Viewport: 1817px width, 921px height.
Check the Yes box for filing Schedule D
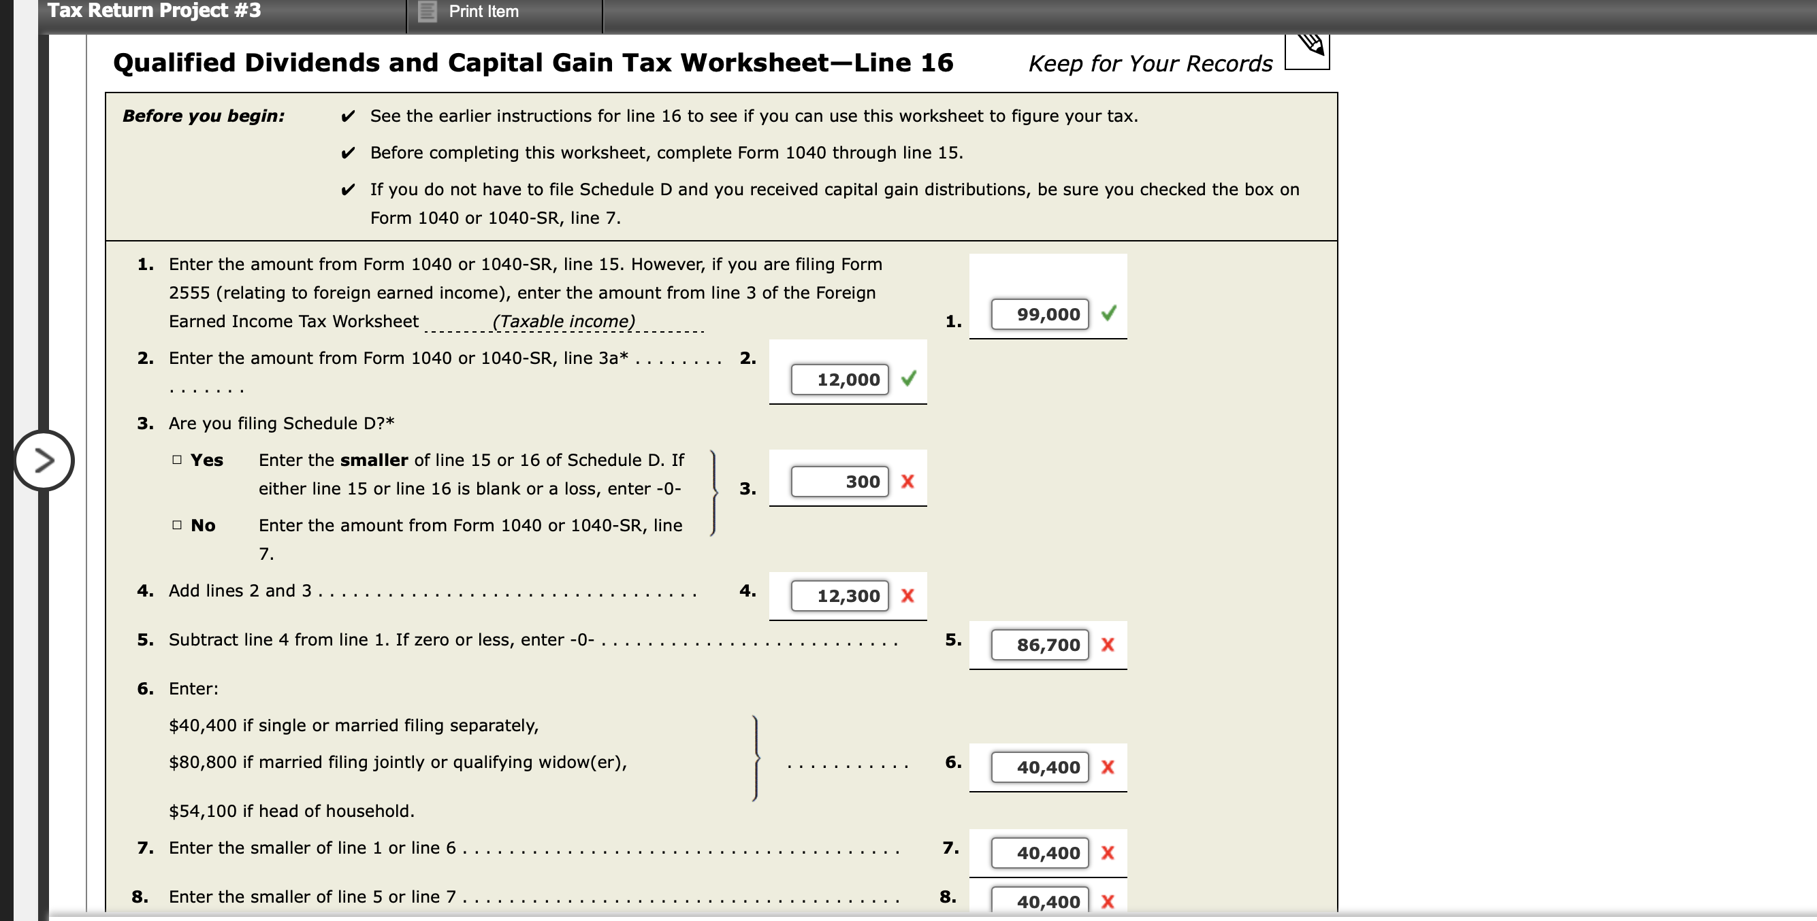176,458
